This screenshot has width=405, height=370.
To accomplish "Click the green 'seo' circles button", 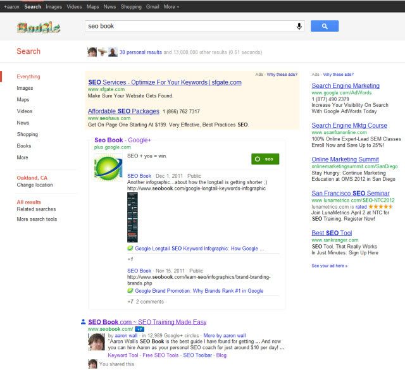I will pyautogui.click(x=265, y=159).
